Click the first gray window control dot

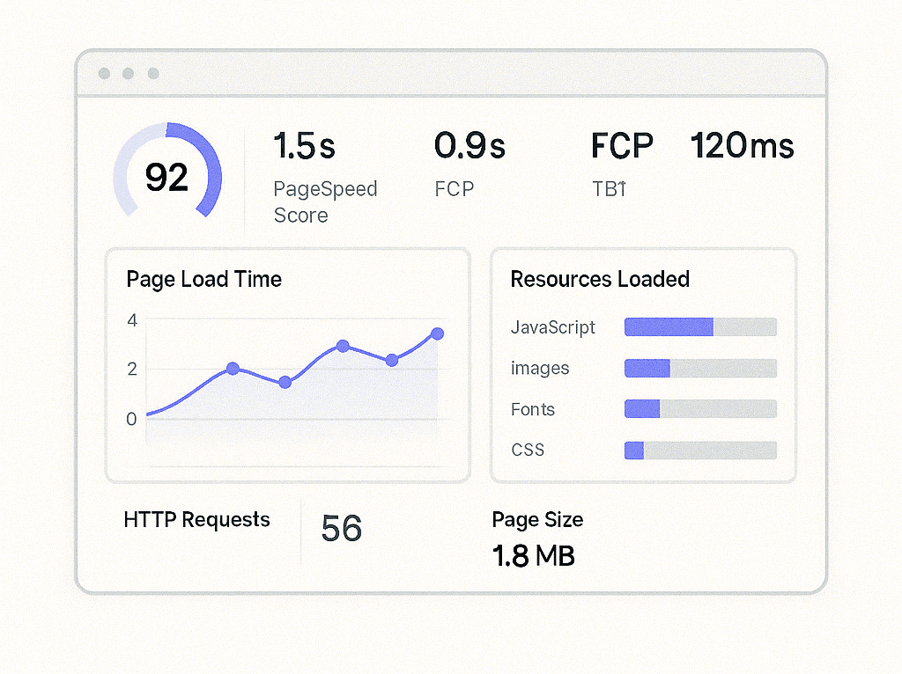click(x=105, y=74)
